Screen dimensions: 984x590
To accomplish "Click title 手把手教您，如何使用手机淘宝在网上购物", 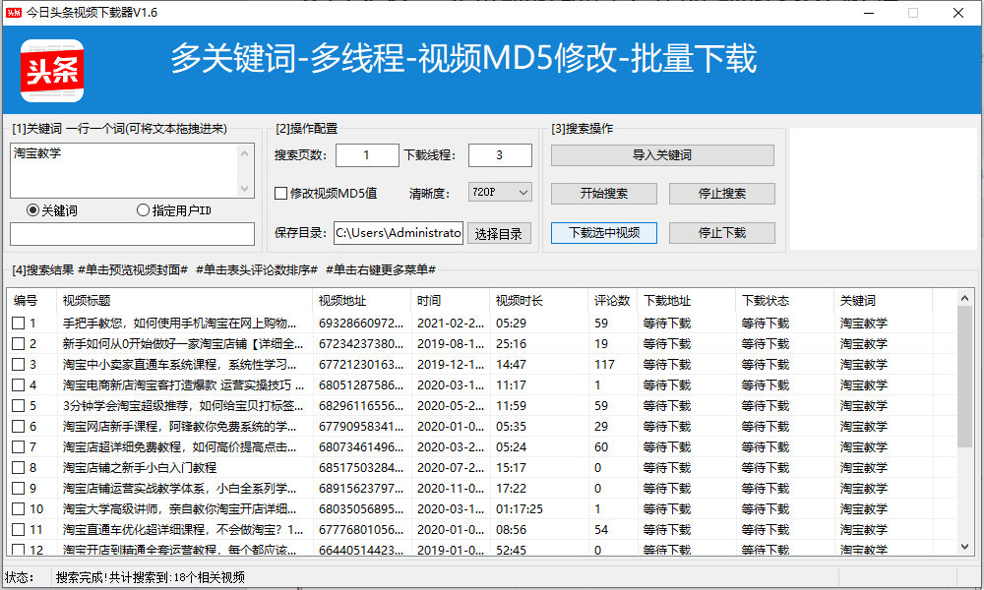I will [179, 323].
